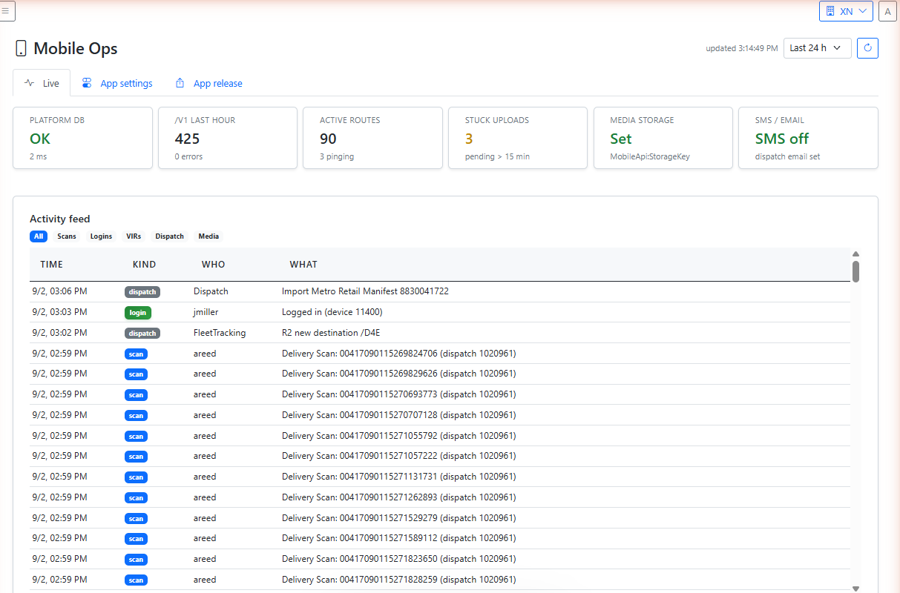Click the '9/2, 03:02 PM' time cell
Image resolution: width=900 pixels, height=593 pixels.
[x=60, y=333]
